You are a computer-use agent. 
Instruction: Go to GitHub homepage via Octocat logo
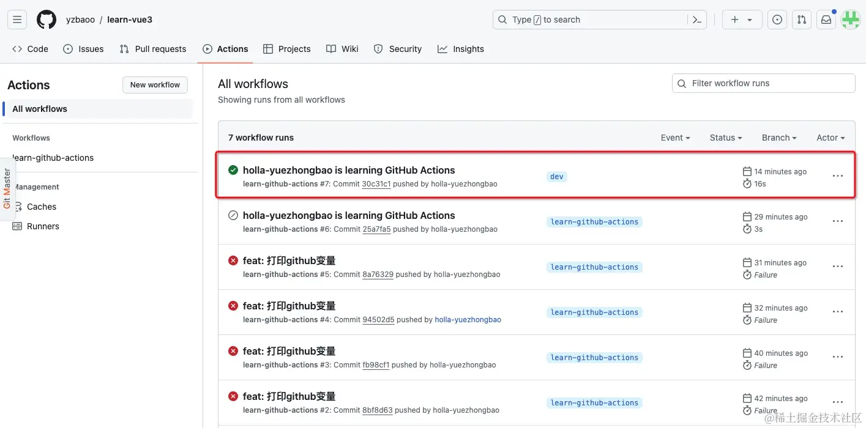coord(47,20)
